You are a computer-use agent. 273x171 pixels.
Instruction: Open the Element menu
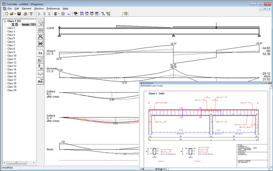click(27, 8)
